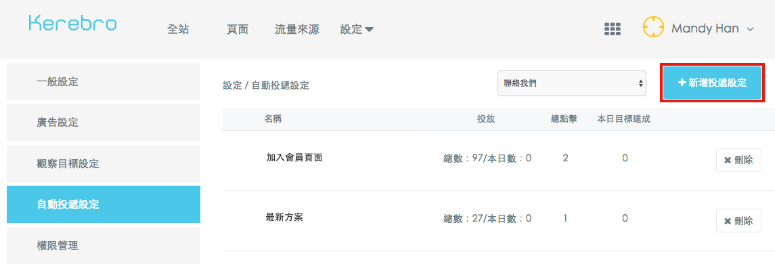Viewport: 775px width, 269px height.
Task: Open the 聯絡我們 select box
Action: point(572,83)
